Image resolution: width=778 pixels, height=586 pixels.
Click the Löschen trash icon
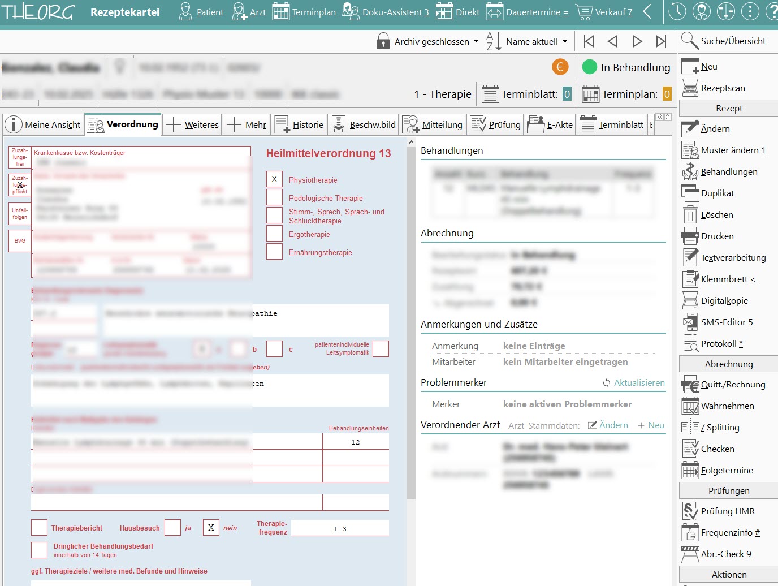[690, 215]
